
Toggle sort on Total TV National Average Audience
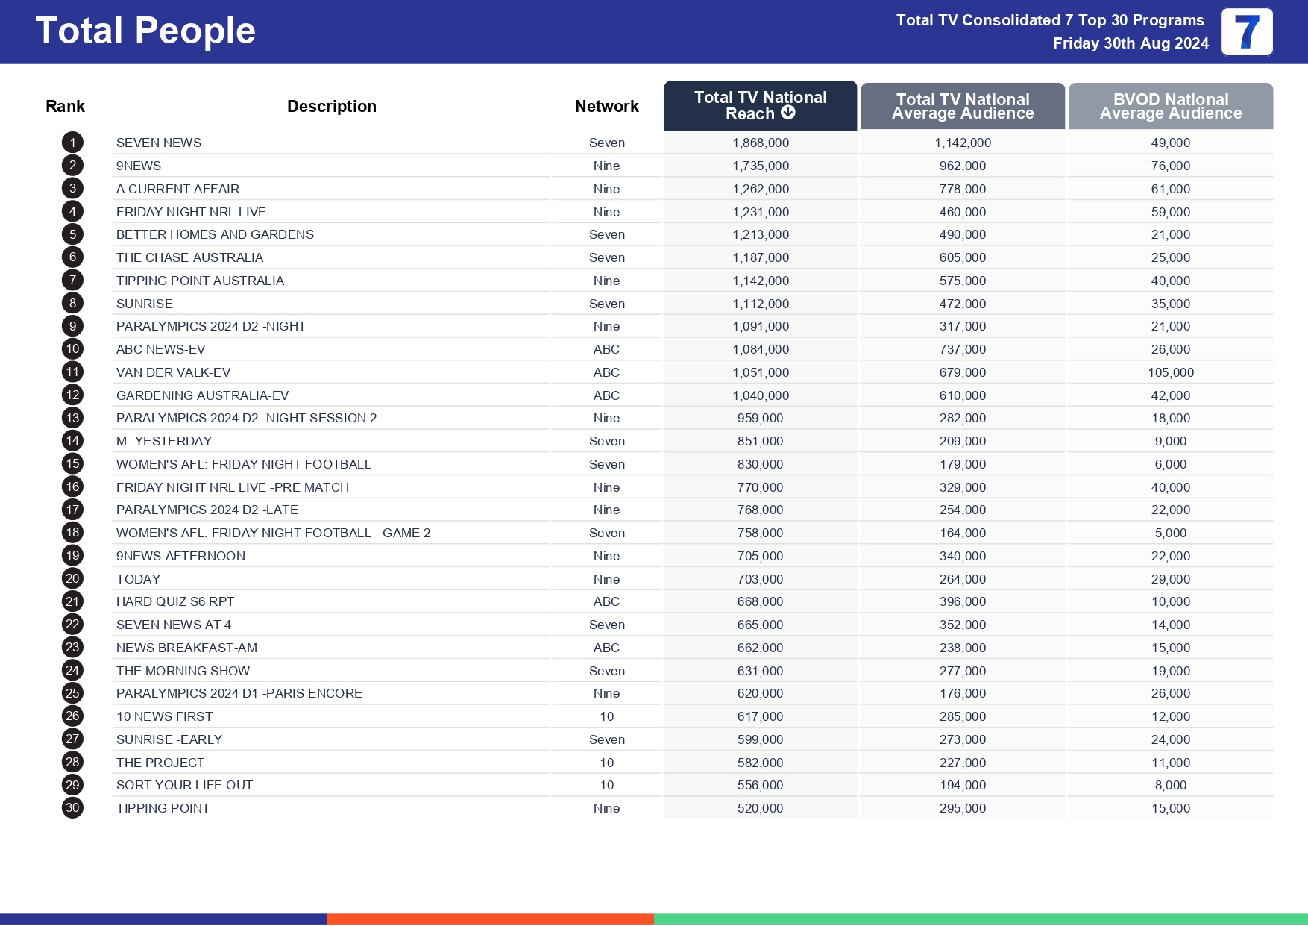[x=962, y=105]
